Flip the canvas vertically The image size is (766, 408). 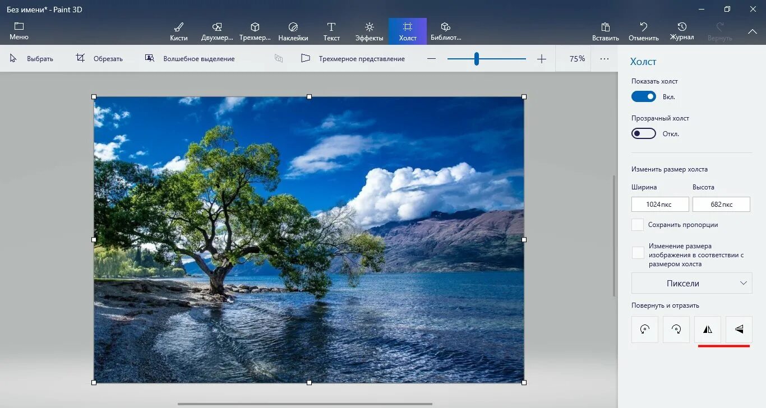[739, 330]
